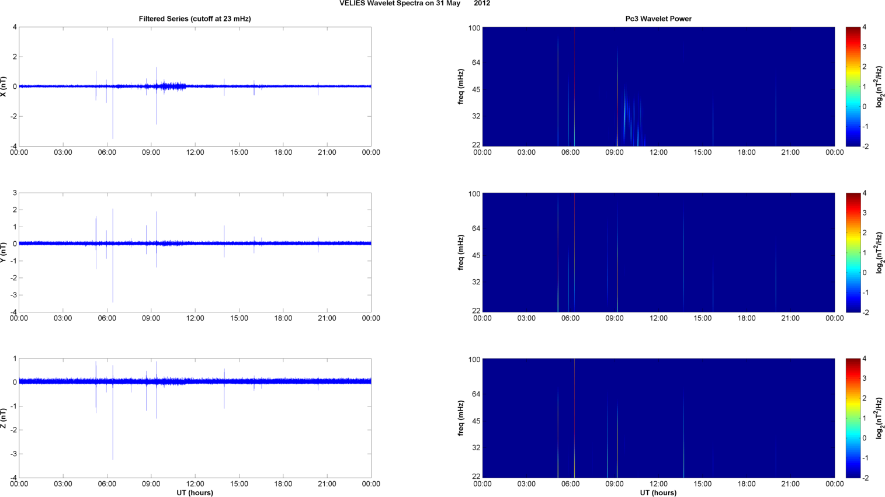
Task: Click the '03:00' tick under the top spectrogram
Action: (x=526, y=152)
